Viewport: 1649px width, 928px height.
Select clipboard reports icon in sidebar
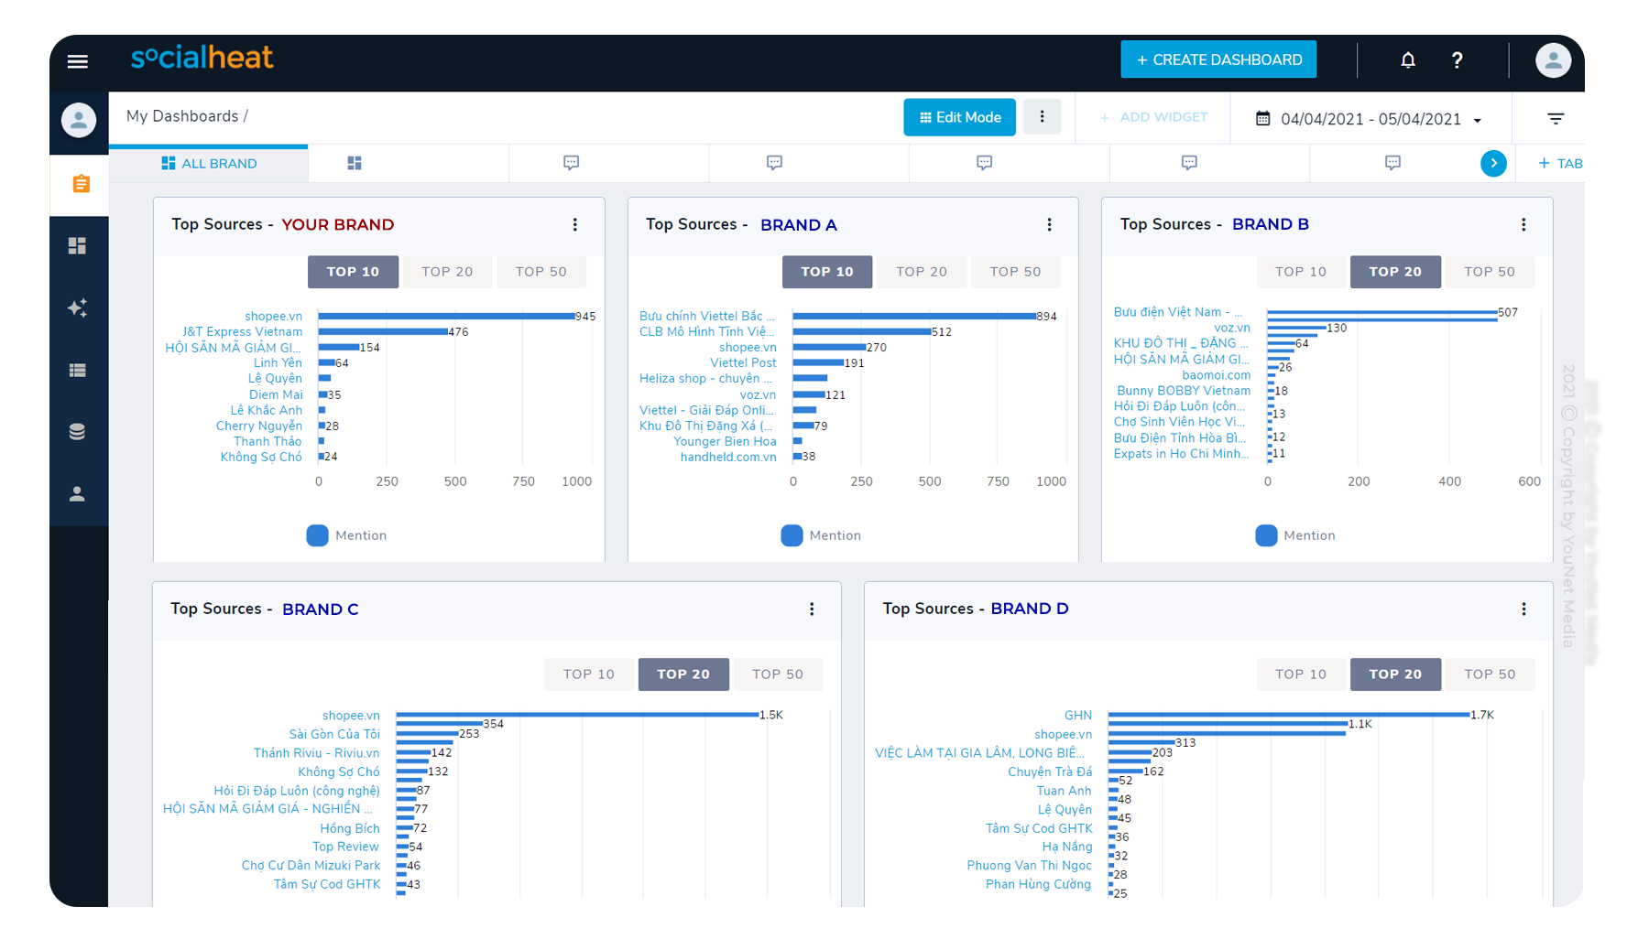(x=81, y=184)
